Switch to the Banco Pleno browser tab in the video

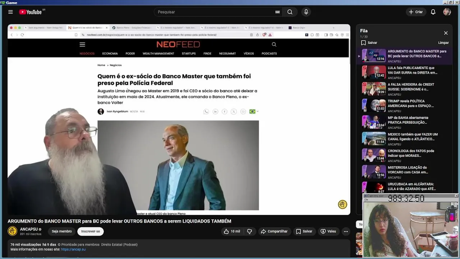133,28
